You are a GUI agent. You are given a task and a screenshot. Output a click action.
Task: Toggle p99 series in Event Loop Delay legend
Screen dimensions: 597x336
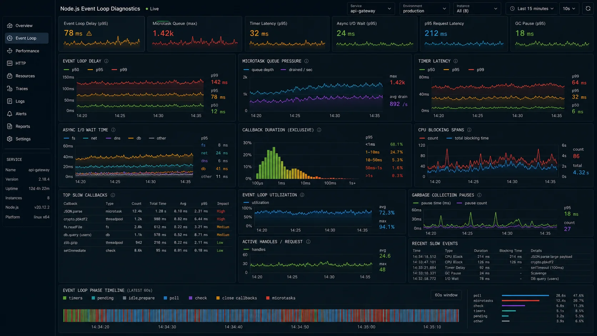(x=119, y=70)
